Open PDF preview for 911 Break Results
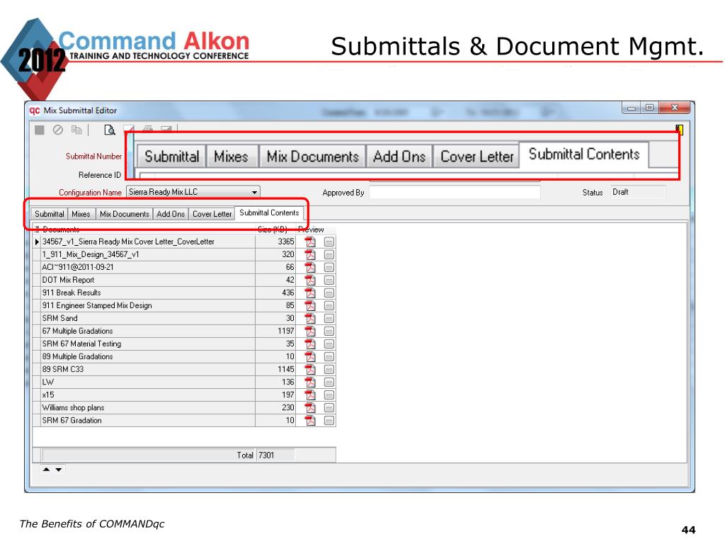Screen dimensions: 725x544 310,293
